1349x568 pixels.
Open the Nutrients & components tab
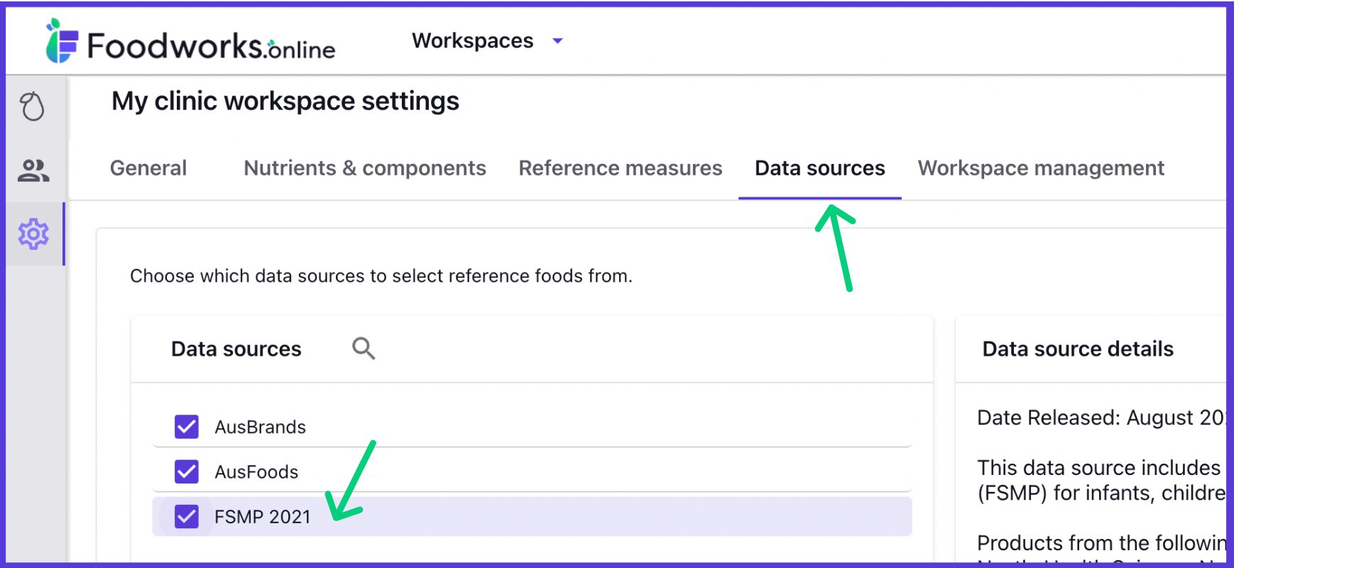365,168
